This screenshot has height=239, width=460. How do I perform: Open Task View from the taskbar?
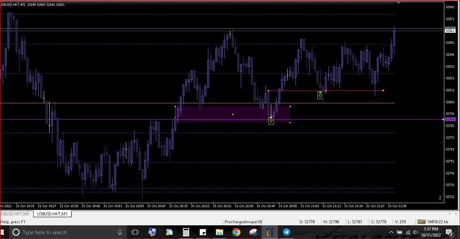click(x=135, y=233)
